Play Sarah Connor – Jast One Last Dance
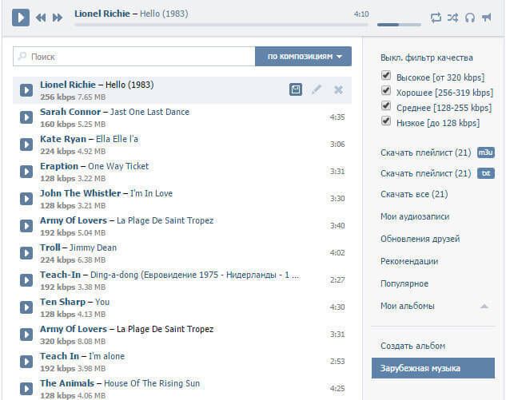506x400 pixels. (26, 117)
